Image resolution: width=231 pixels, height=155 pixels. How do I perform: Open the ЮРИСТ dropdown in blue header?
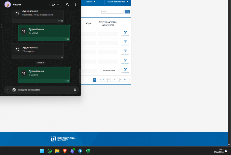[91, 2]
